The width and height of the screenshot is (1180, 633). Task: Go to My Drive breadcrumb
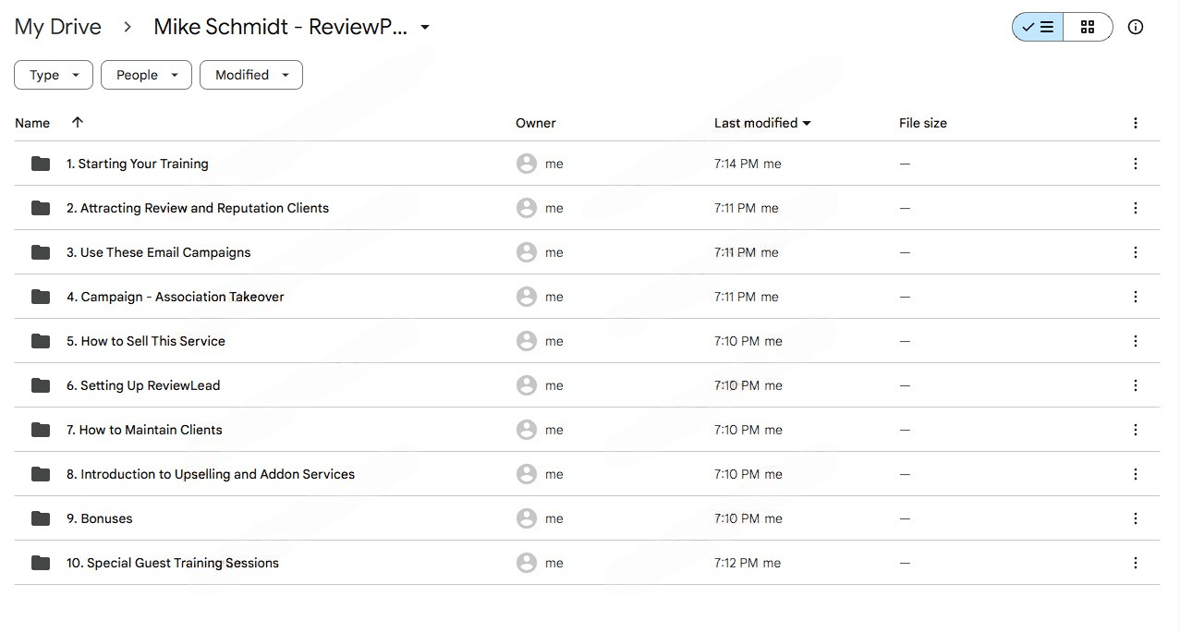(57, 27)
